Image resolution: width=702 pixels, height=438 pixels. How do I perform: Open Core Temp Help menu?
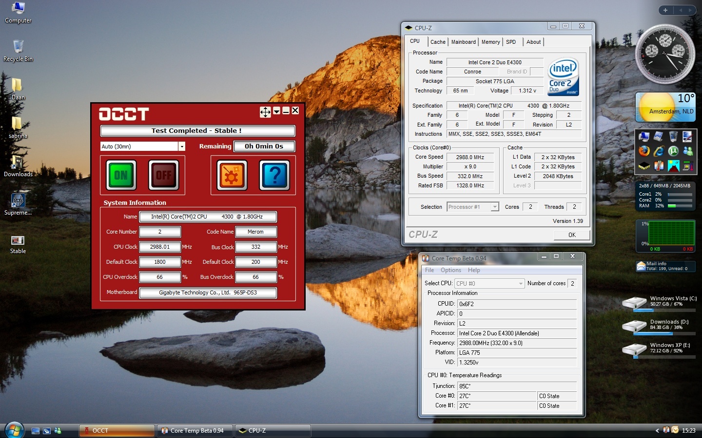474,270
